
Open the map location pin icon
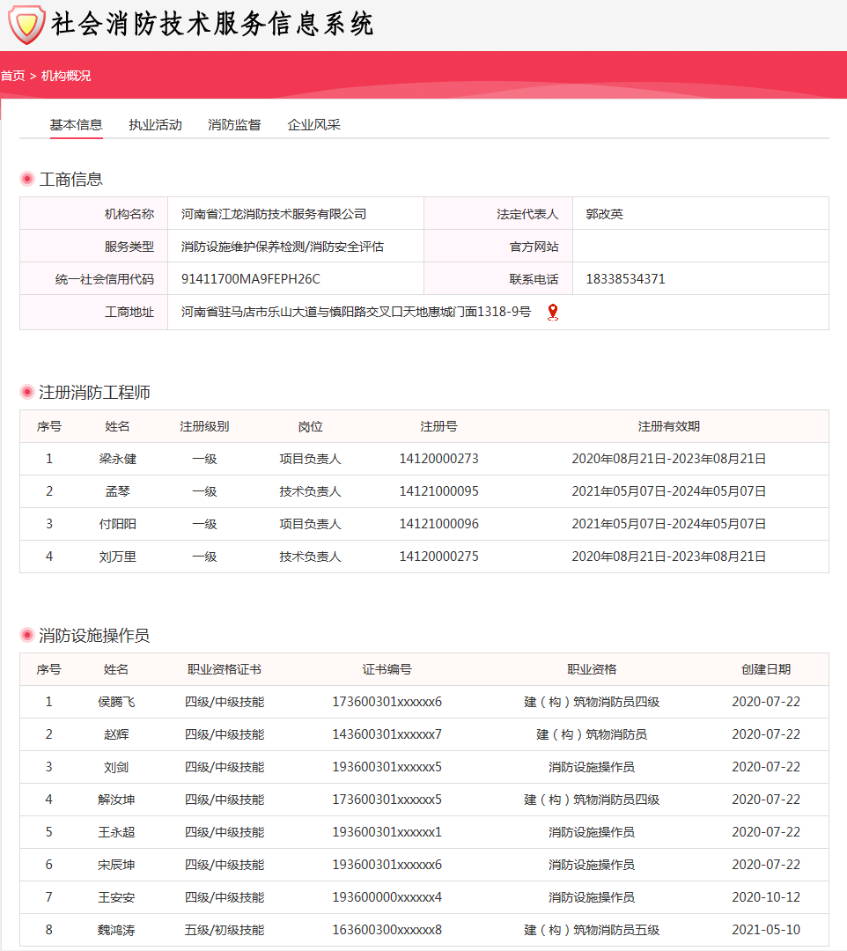553,313
